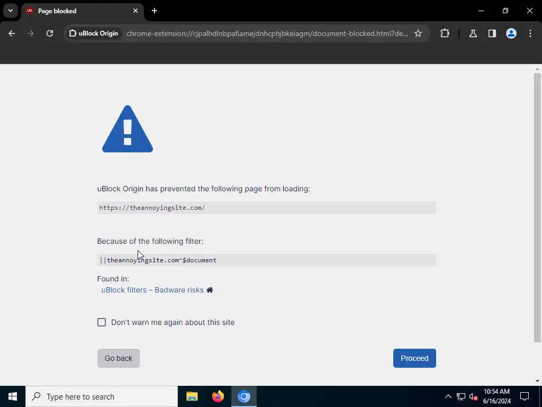Restore down the Chrome window
542x407 pixels.
[505, 11]
